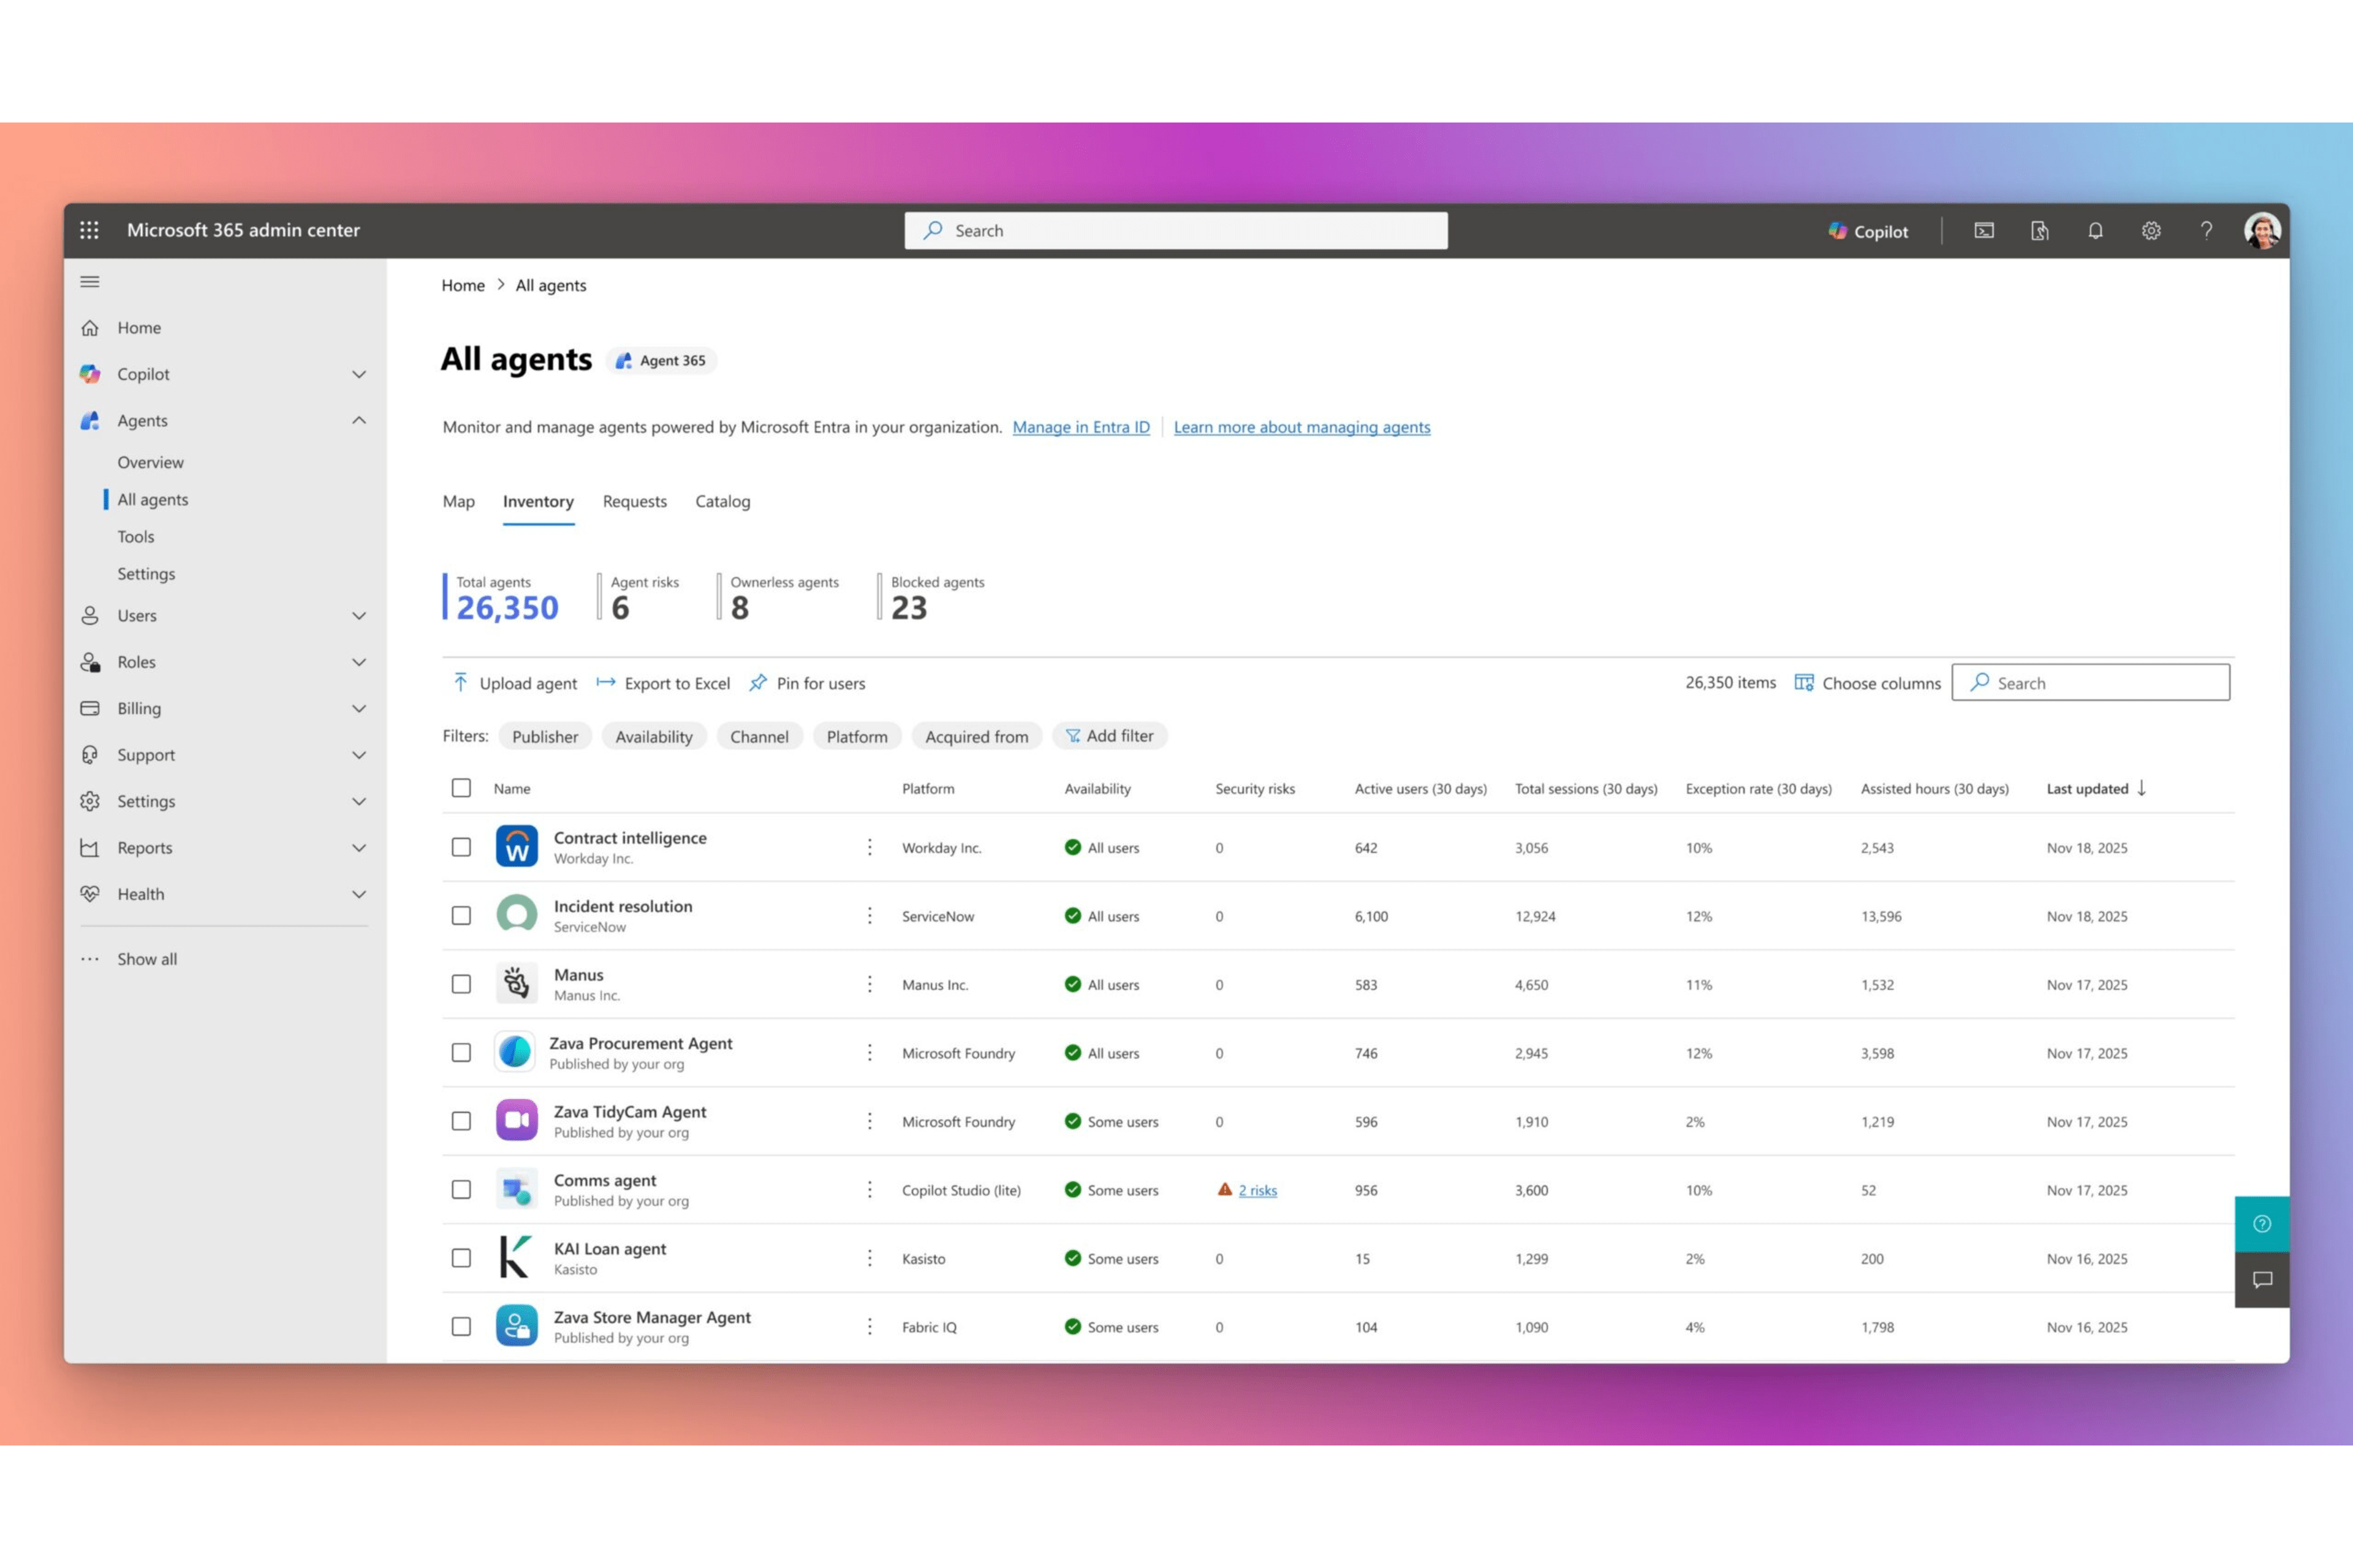The width and height of the screenshot is (2353, 1568).
Task: Check the Zava Procurement Agent checkbox
Action: (x=461, y=1052)
